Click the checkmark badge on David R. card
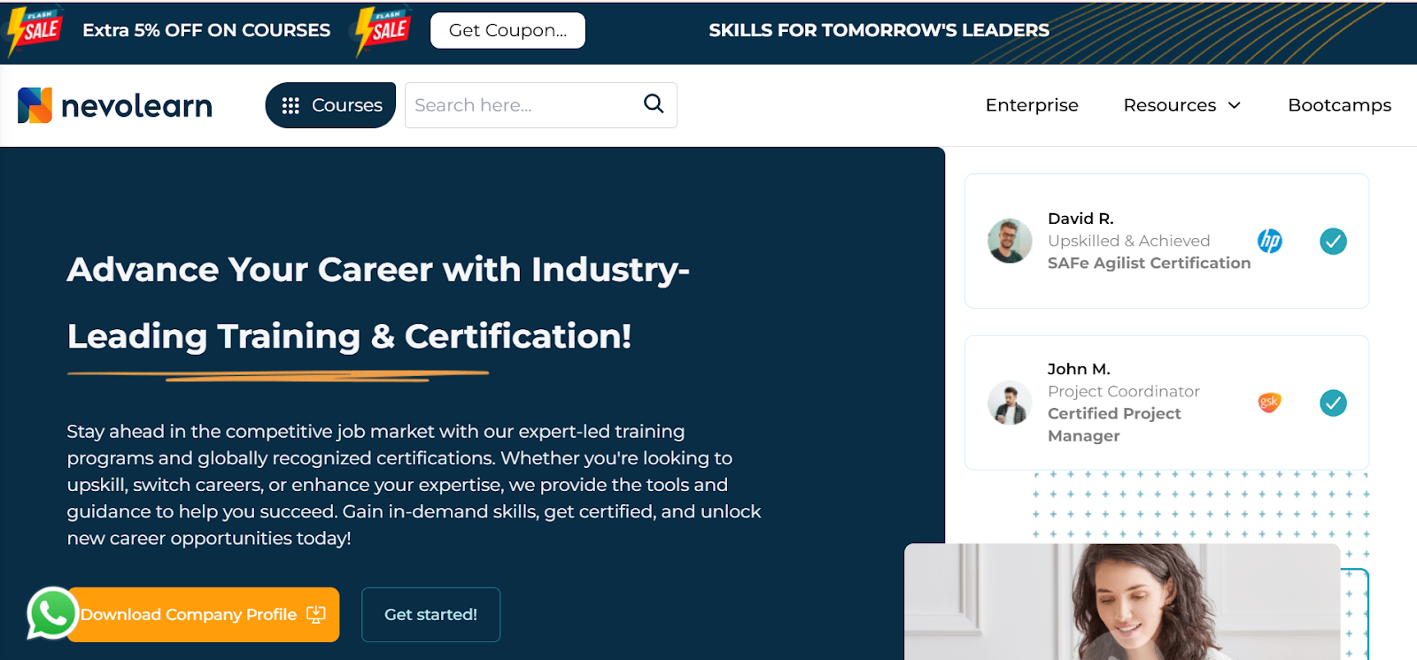Screen dimensions: 1417x660 [1333, 241]
